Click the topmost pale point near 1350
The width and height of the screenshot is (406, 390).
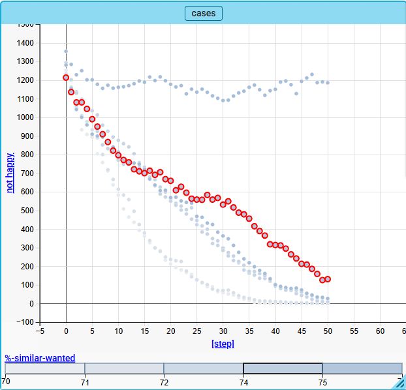pyautogui.click(x=66, y=51)
